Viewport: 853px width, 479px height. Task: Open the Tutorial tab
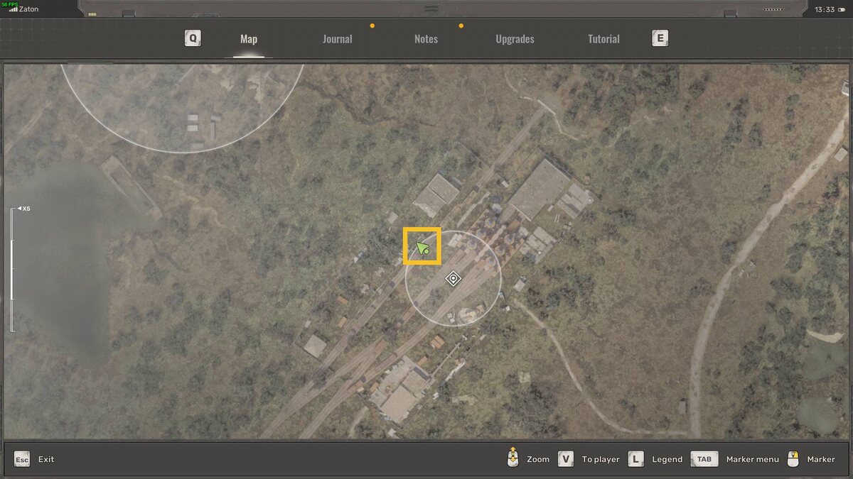click(603, 39)
